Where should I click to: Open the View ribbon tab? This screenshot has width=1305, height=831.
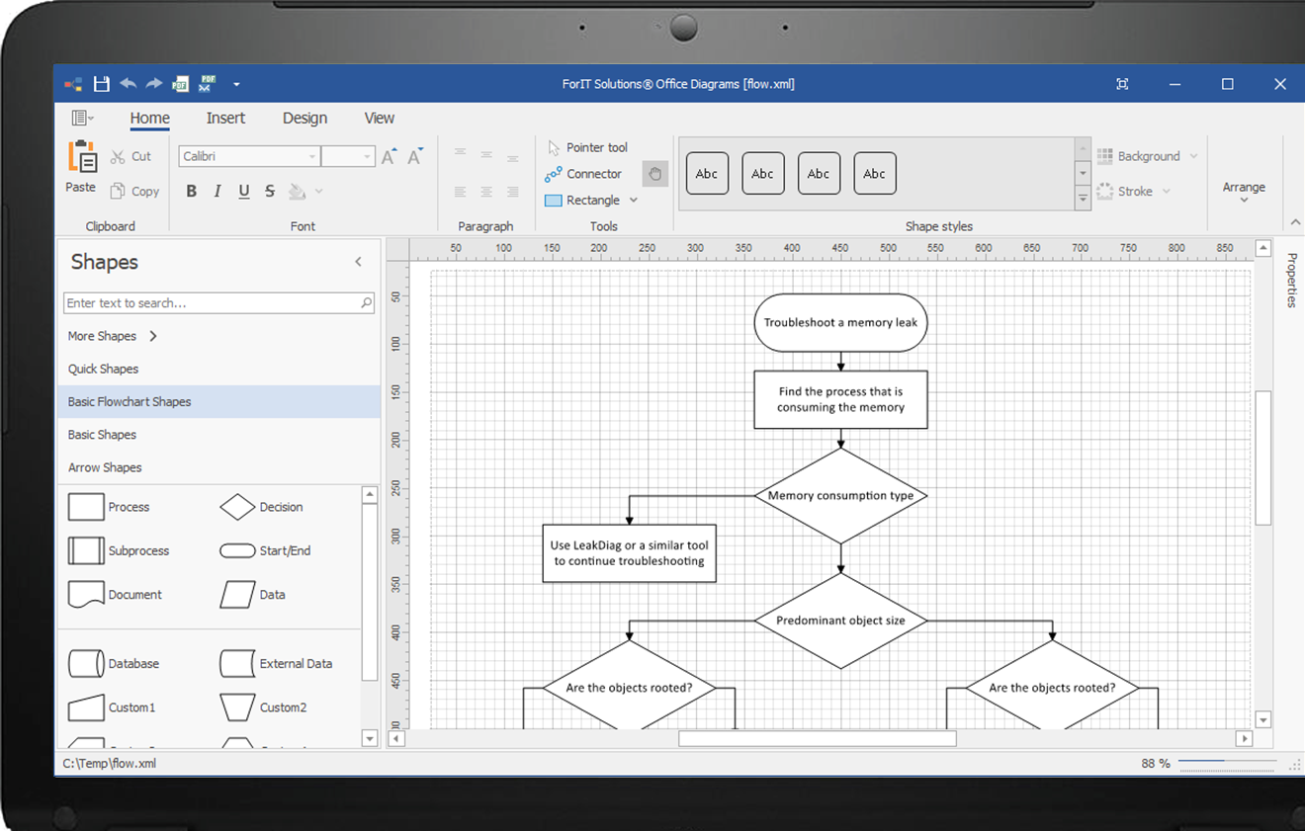click(x=379, y=118)
